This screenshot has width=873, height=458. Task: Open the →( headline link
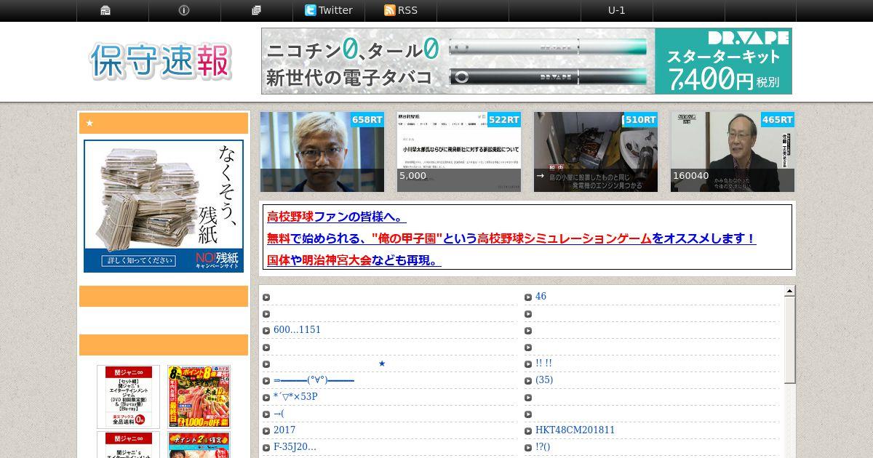click(279, 414)
